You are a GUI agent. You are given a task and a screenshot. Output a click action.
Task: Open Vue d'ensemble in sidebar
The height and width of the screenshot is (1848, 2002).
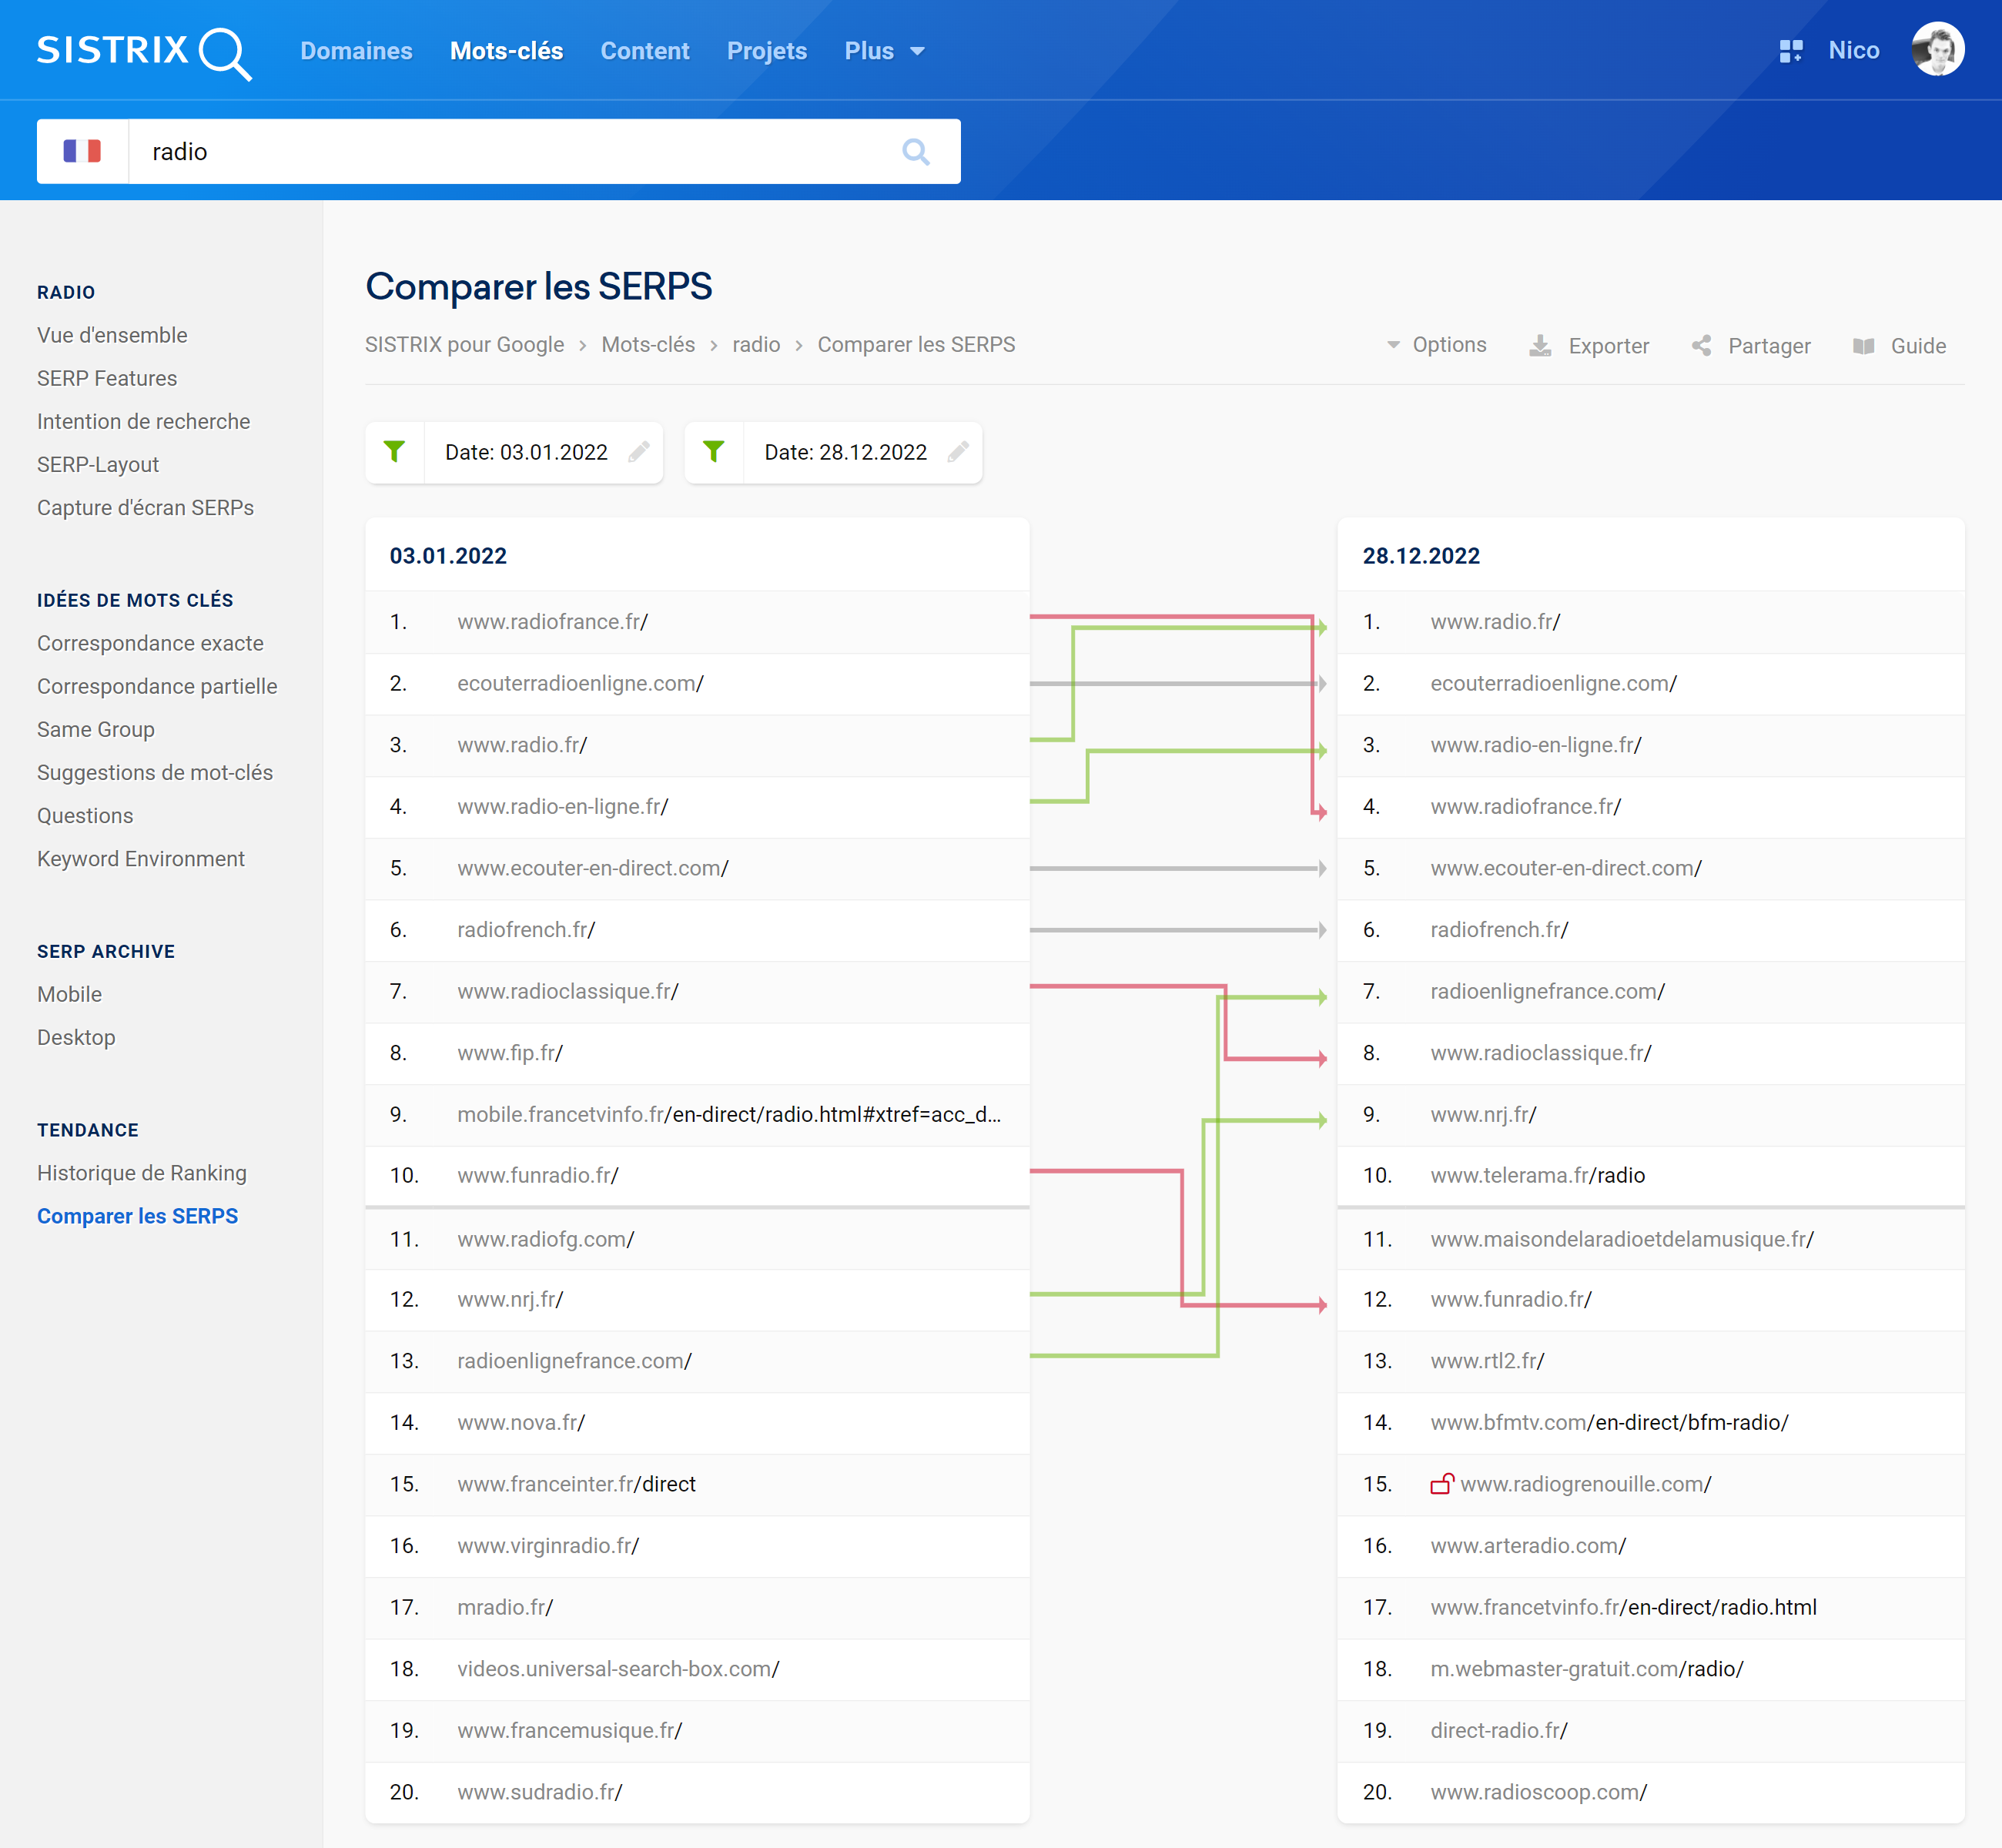112,335
